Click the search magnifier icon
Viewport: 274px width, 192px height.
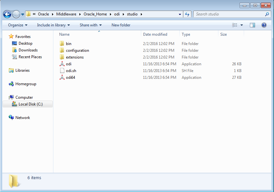[267, 14]
